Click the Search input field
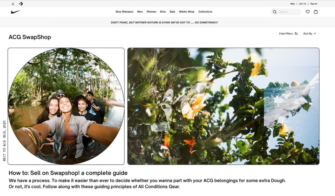The width and height of the screenshot is (335, 196). pyautogui.click(x=289, y=12)
